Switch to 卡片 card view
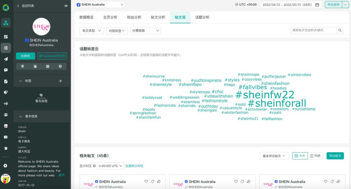Image resolution: width=351 pixels, height=189 pixels. pyautogui.click(x=300, y=156)
